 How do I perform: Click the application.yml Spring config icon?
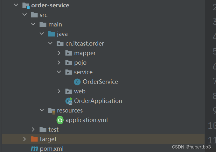[x=60, y=120]
